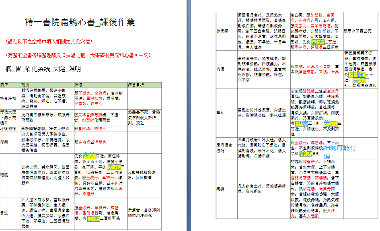
Task: Click highlighted 命关 in the 休息痢 treatment
Action: pyautogui.click(x=318, y=42)
